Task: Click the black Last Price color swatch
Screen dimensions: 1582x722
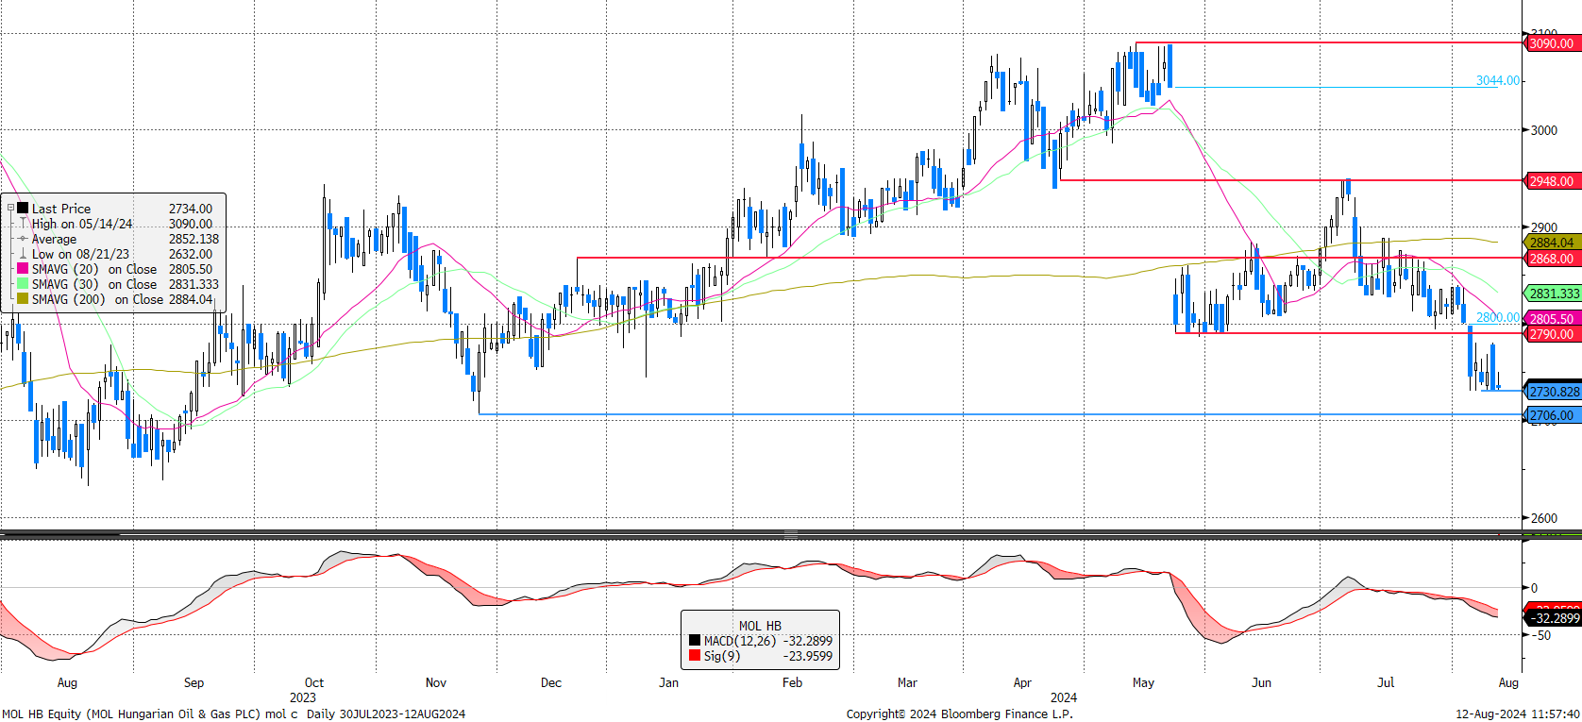Action: [x=23, y=209]
